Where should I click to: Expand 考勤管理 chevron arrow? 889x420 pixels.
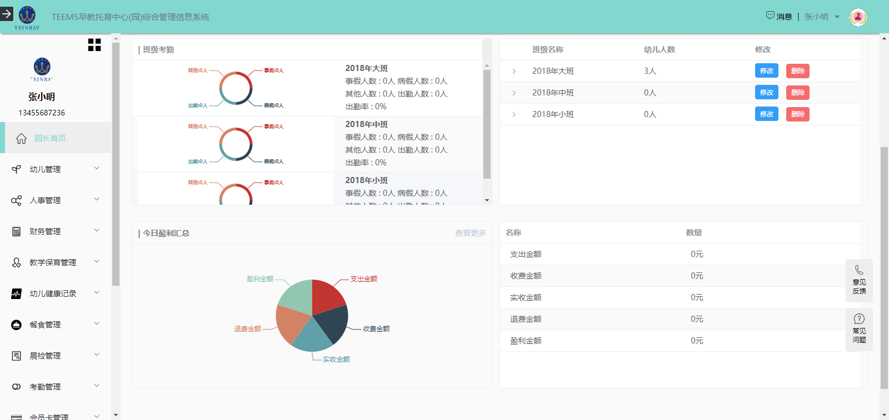point(97,386)
